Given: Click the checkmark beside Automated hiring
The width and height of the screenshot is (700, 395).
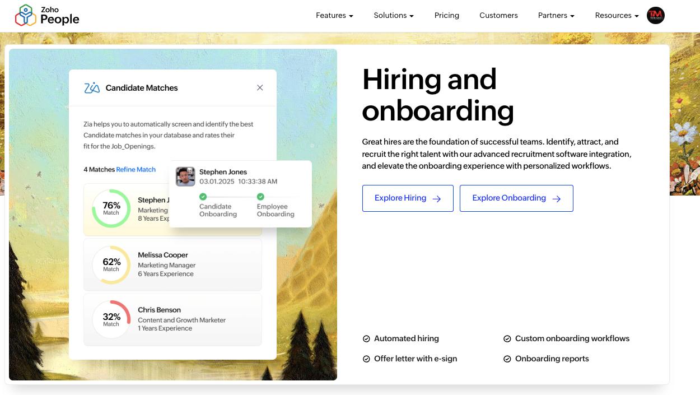Looking at the screenshot, I should click(x=366, y=338).
